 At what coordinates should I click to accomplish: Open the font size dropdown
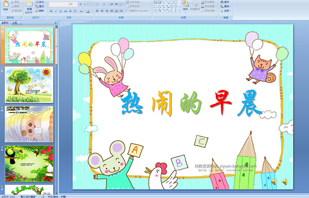tap(77, 4)
